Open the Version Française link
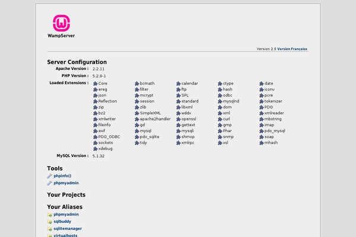356x237 pixels. pos(292,49)
